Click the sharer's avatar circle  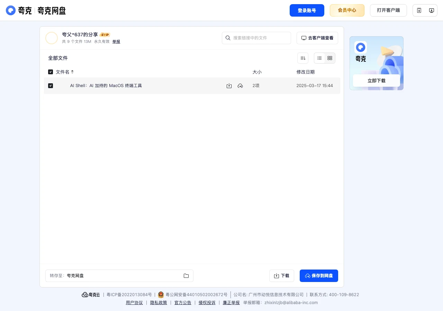coord(52,38)
